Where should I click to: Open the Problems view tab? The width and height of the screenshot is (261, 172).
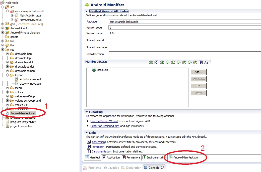click(x=92, y=168)
